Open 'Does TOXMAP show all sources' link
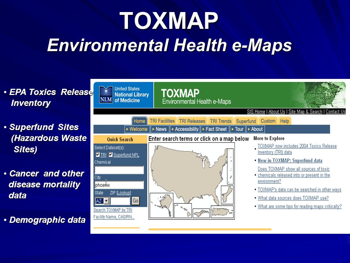 (294, 175)
